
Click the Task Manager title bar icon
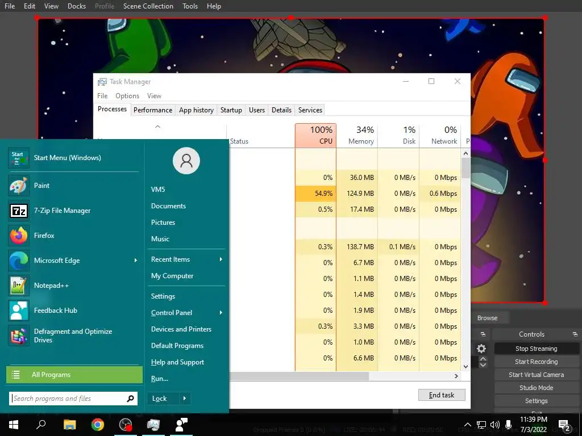102,82
